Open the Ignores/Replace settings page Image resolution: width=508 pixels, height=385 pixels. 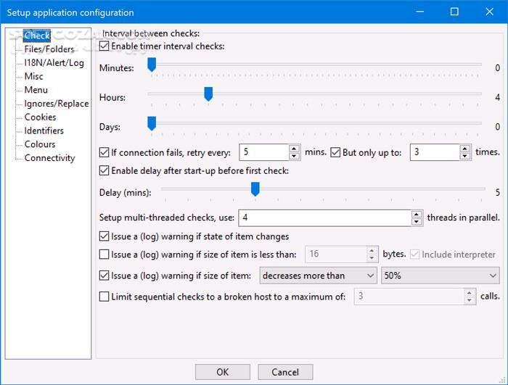point(56,104)
